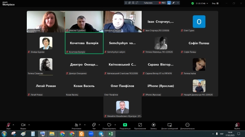Select the speaking woman's video tile
This screenshot has height=137, width=245.
pos(46,22)
